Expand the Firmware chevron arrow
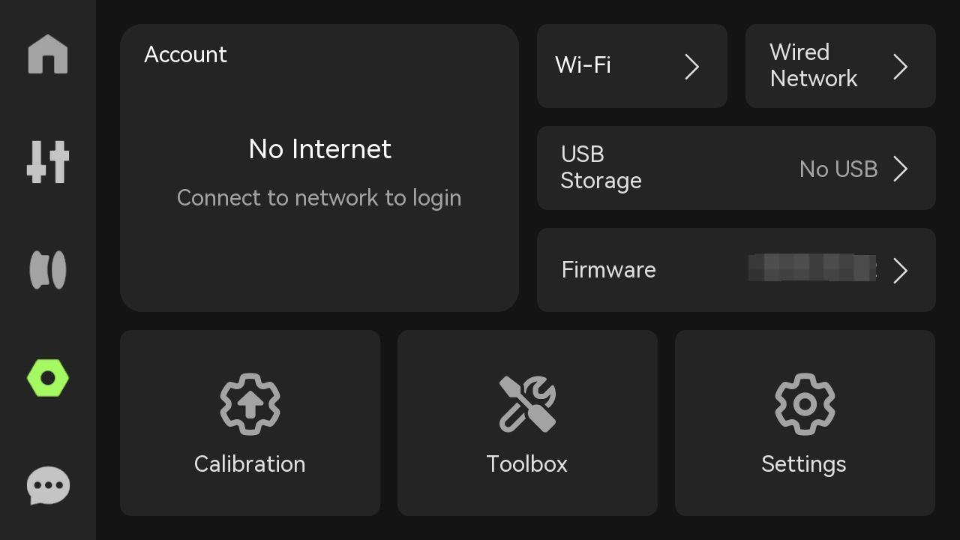The image size is (960, 540). (901, 271)
